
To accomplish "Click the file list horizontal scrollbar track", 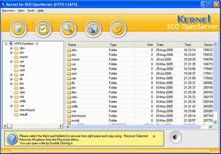I will tap(204, 127).
